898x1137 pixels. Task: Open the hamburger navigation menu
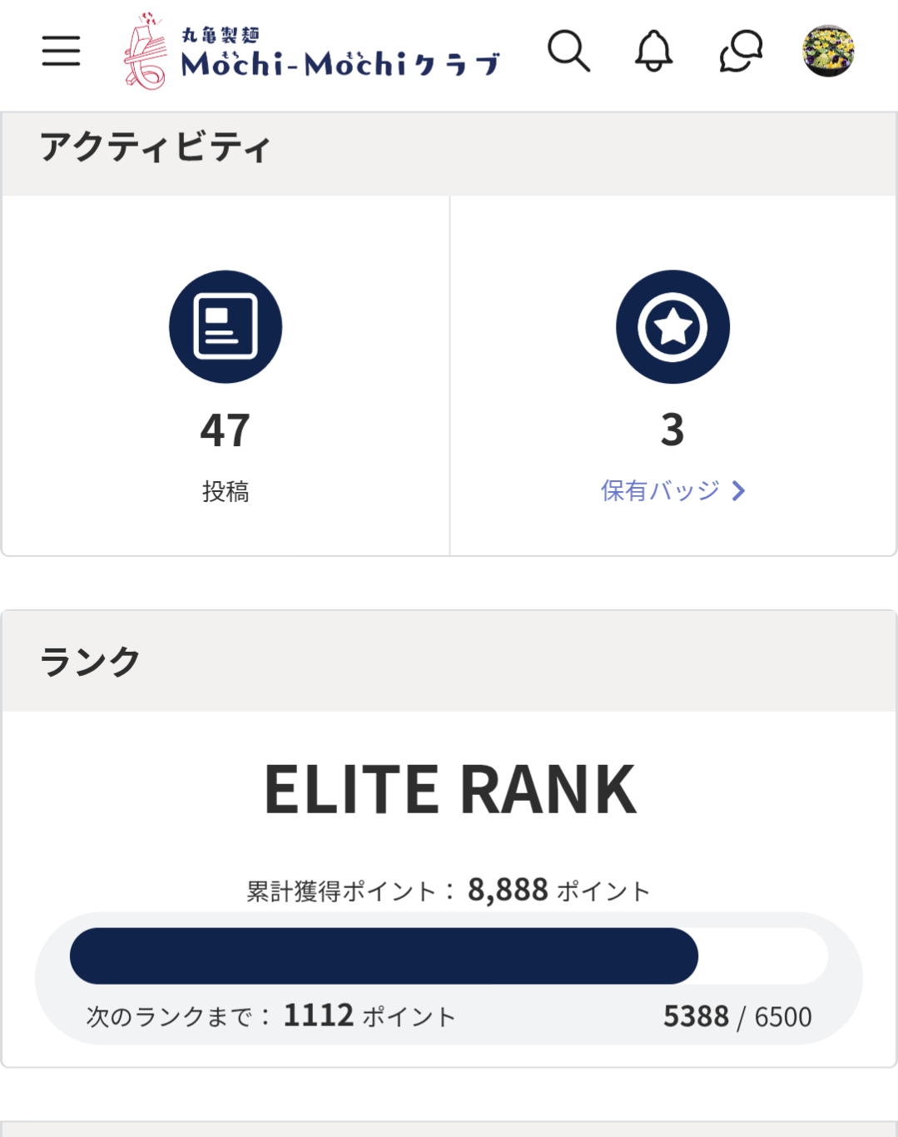(61, 52)
